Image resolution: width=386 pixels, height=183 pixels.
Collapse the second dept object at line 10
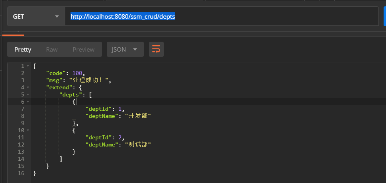(x=28, y=130)
